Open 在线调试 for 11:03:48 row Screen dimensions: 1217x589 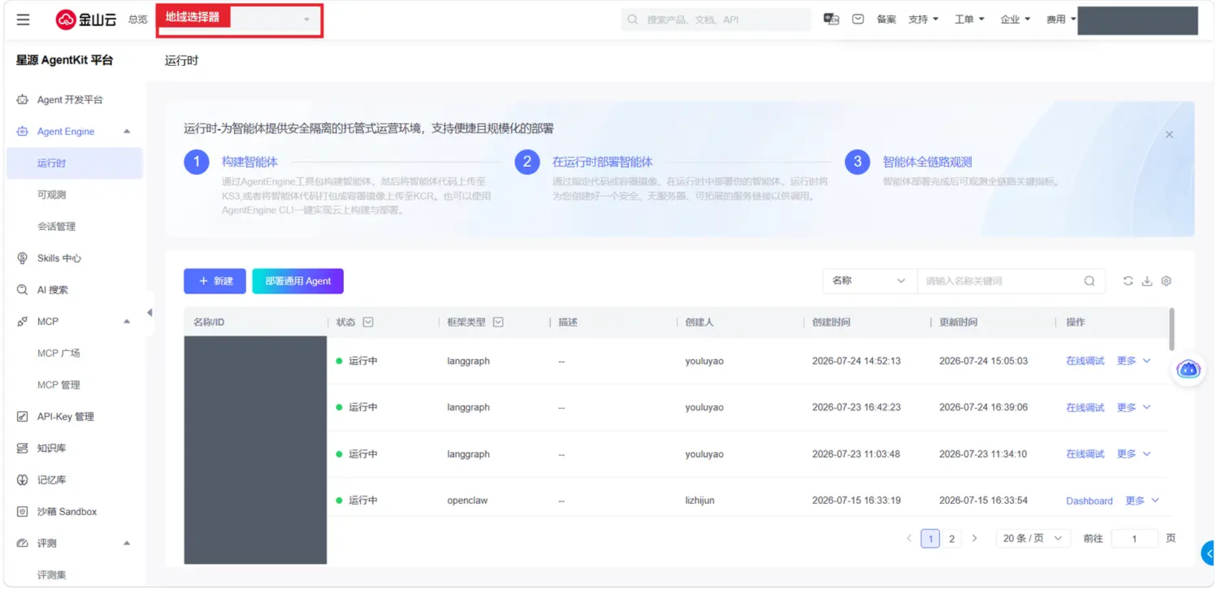point(1085,453)
